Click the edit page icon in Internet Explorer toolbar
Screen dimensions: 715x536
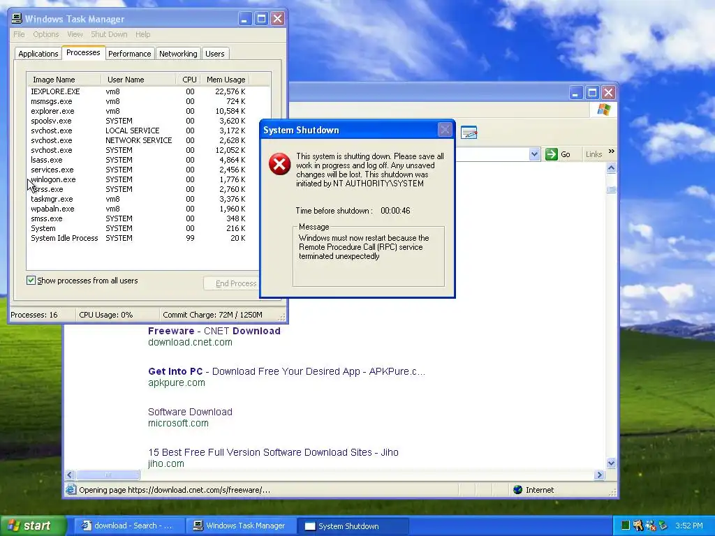pyautogui.click(x=469, y=133)
